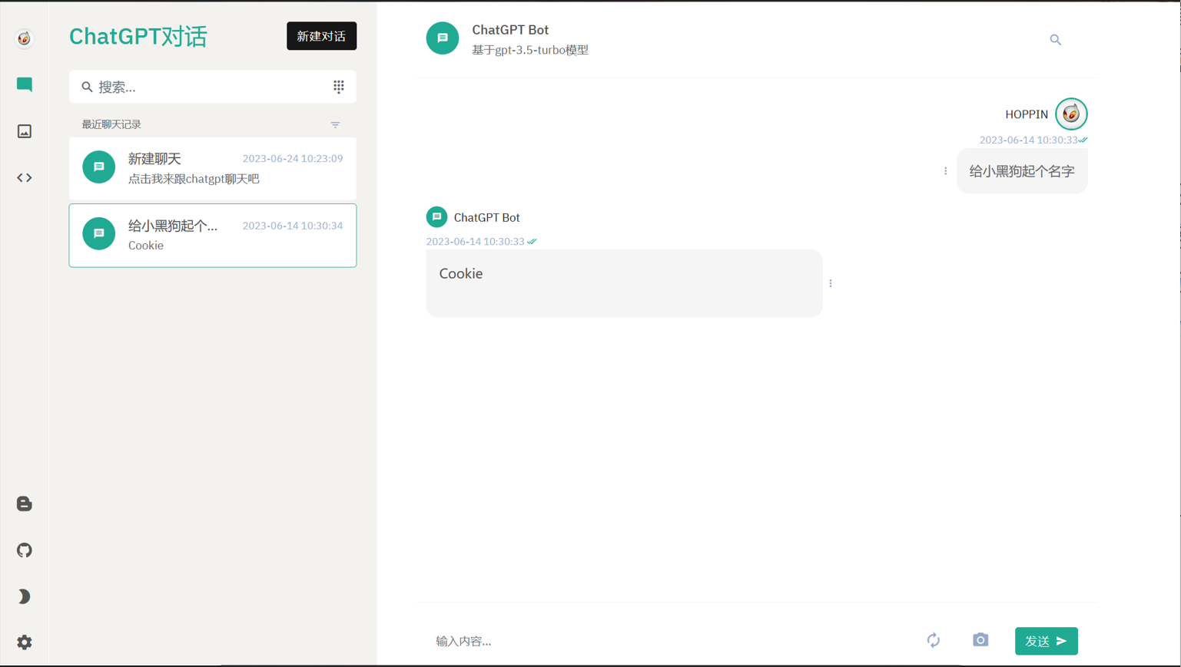
Task: Click the HOPPIN username text
Action: (x=1027, y=114)
